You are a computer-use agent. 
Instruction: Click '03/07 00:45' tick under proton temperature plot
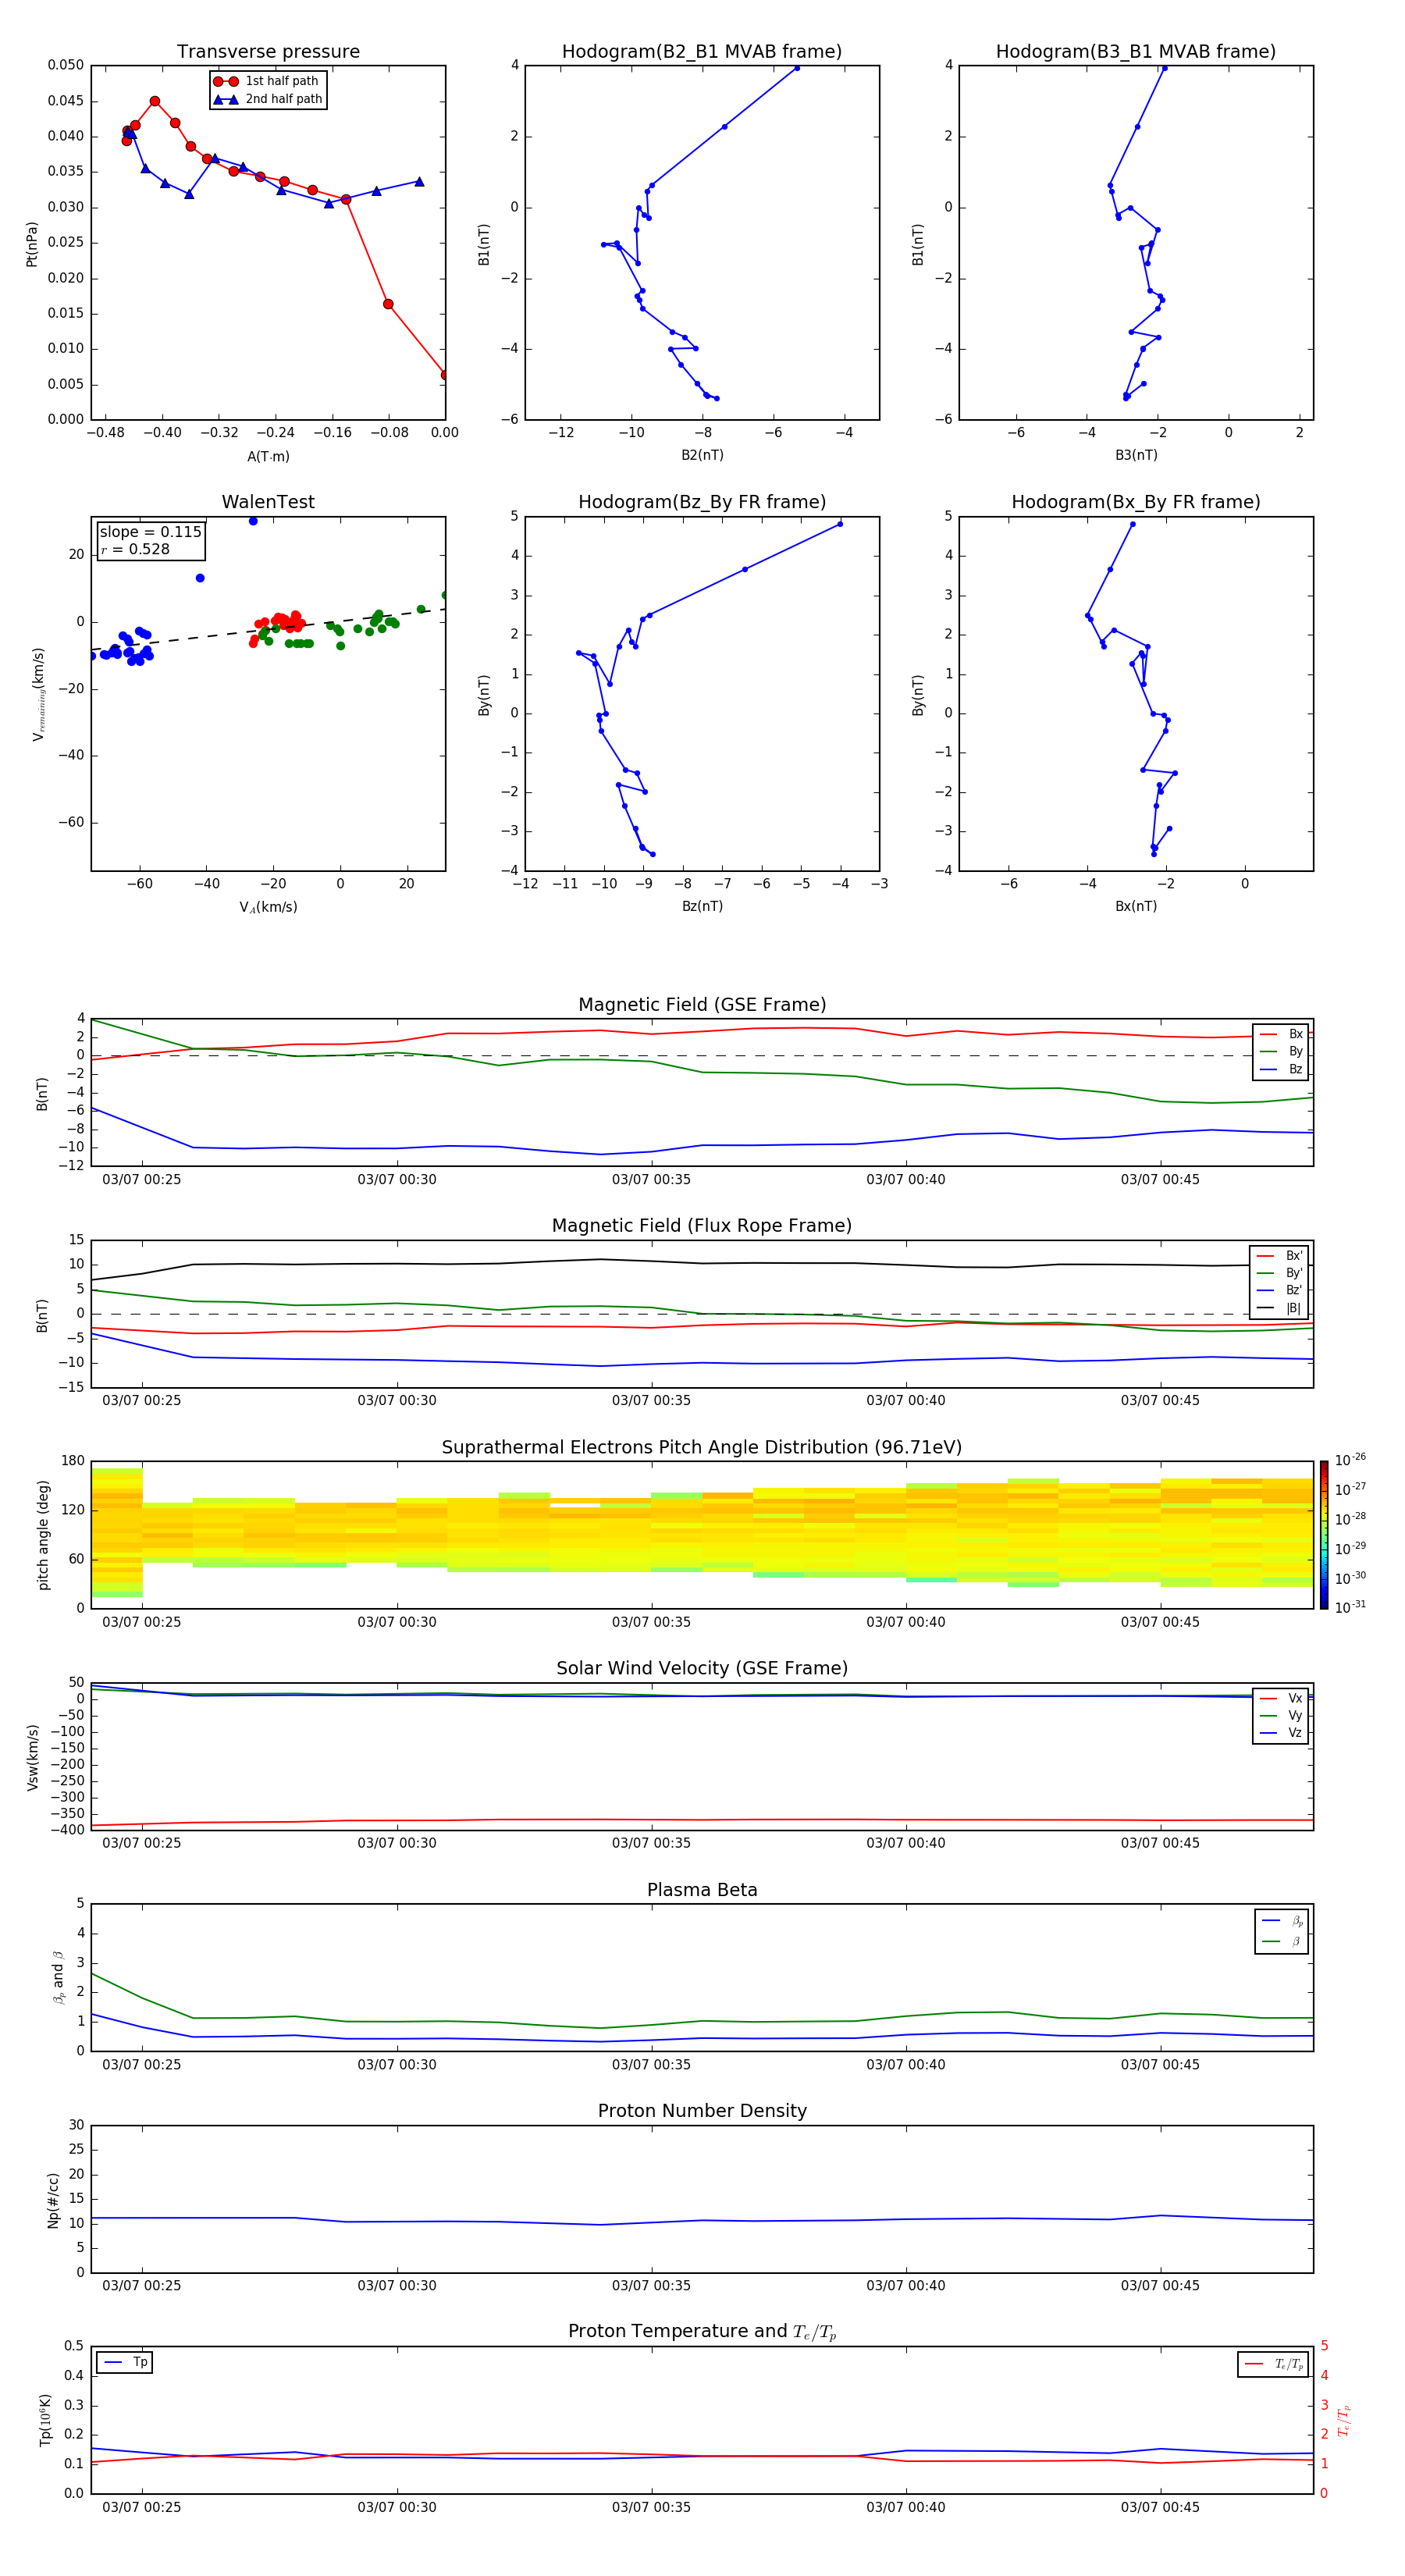pos(1160,2507)
